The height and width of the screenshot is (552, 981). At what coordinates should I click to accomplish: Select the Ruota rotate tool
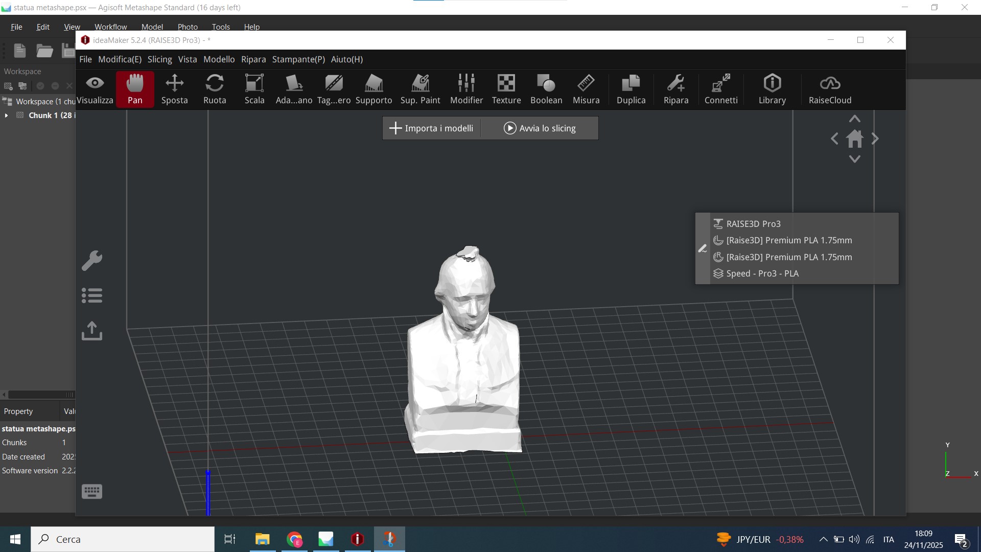point(215,89)
